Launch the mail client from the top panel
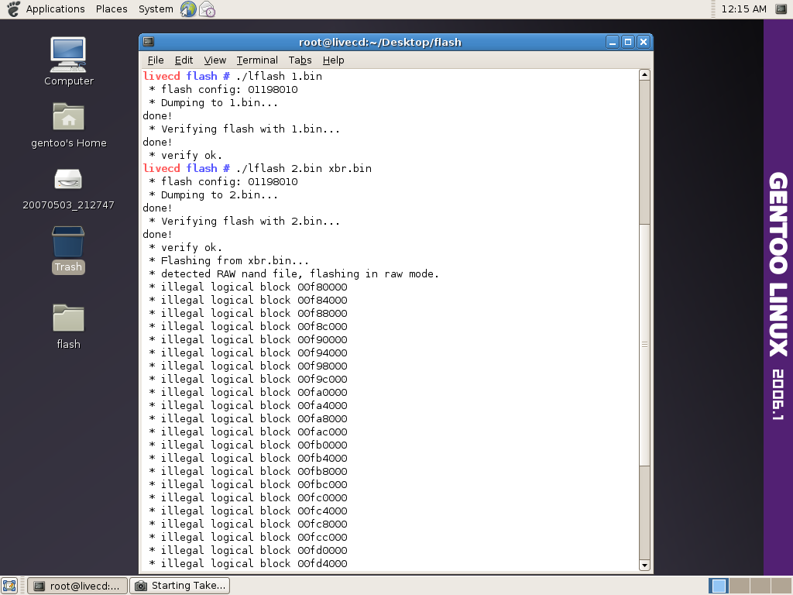793x595 pixels. pos(207,9)
